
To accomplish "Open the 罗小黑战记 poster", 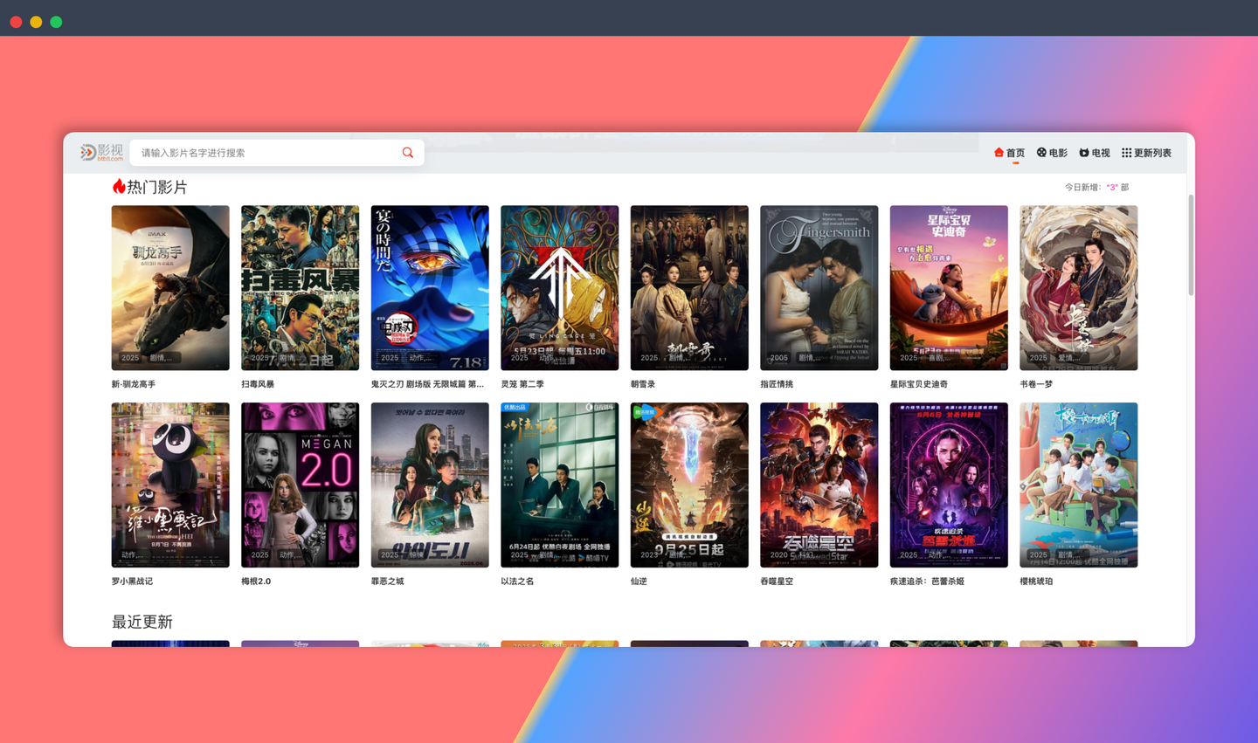I will (x=170, y=485).
